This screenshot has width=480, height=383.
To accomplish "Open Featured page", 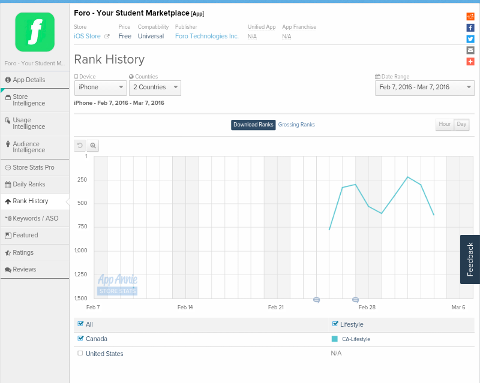I will point(35,235).
